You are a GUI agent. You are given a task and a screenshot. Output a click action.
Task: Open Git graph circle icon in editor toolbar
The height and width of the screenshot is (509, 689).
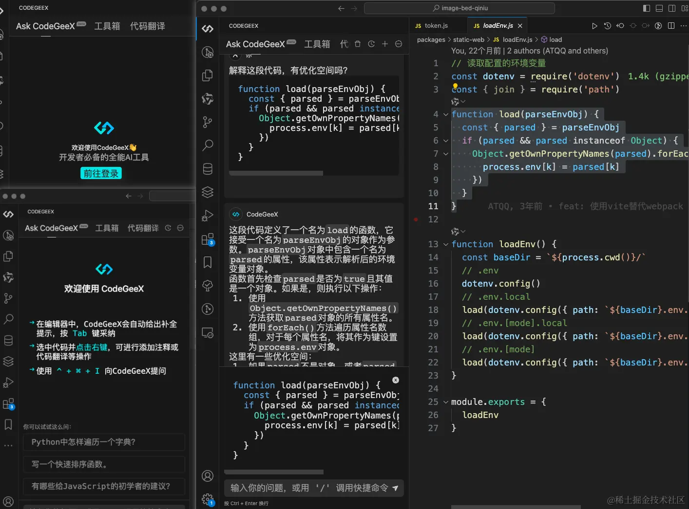coord(658,26)
